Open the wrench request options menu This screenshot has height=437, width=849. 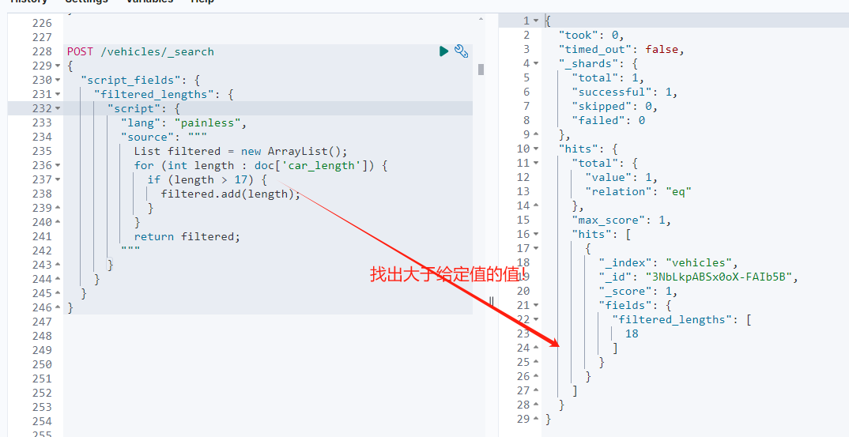462,51
